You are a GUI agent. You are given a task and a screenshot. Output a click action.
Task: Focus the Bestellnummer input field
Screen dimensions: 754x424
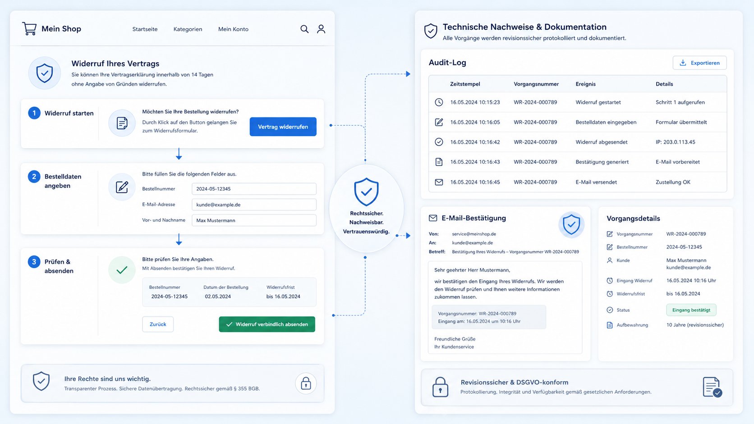click(x=254, y=189)
